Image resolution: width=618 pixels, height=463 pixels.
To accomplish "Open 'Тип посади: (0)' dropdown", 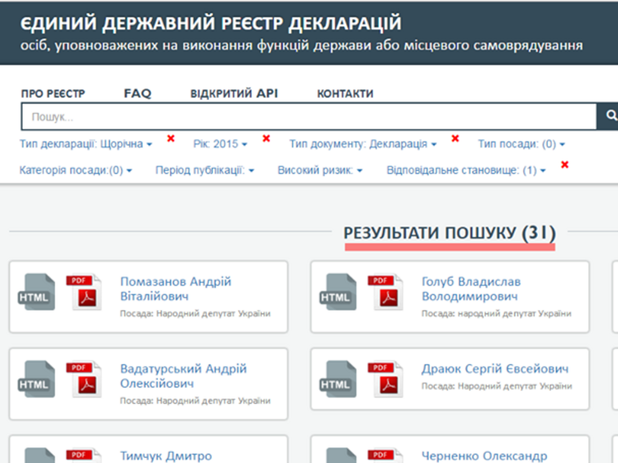I will [x=521, y=144].
